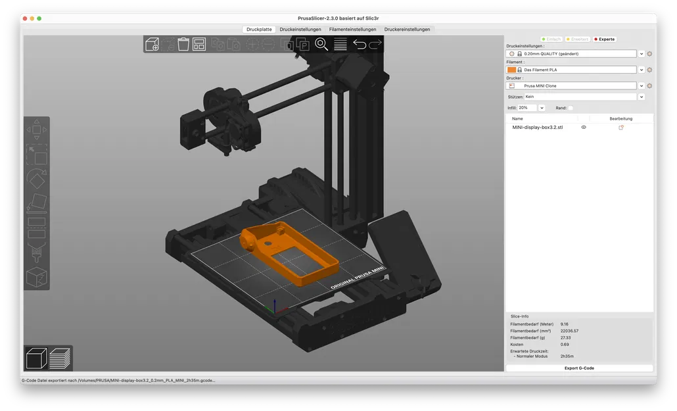Image resolution: width=677 pixels, height=411 pixels.
Task: Switch to 3D editor view icon
Action: click(37, 358)
